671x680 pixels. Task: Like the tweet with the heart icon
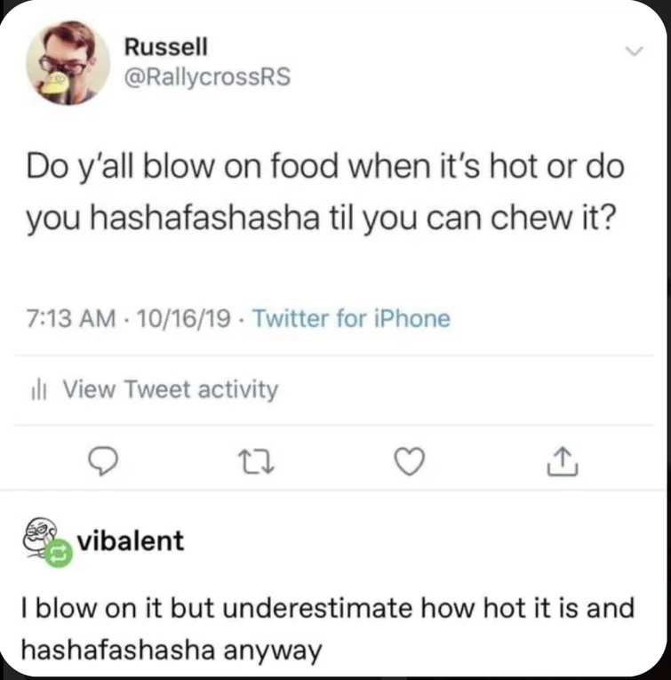click(410, 460)
